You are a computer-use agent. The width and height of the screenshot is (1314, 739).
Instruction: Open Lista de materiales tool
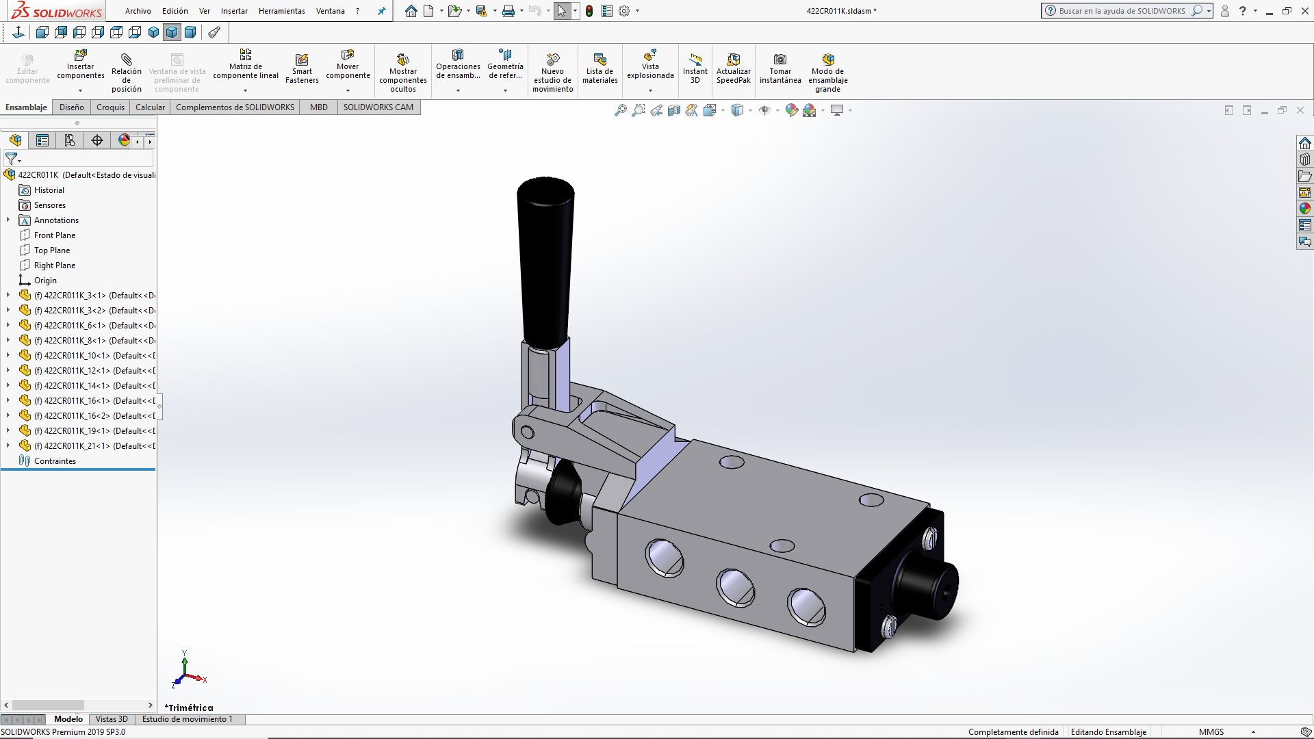point(600,60)
